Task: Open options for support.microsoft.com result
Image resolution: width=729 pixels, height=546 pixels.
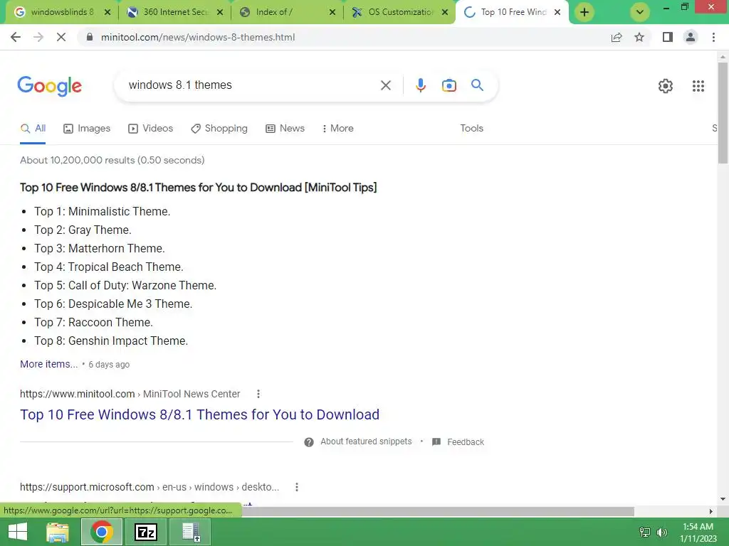Action: [x=297, y=487]
